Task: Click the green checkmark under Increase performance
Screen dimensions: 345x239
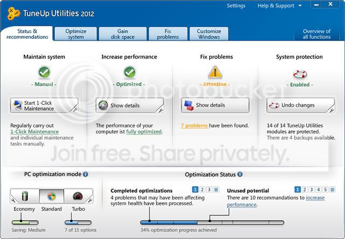Action: pos(129,72)
